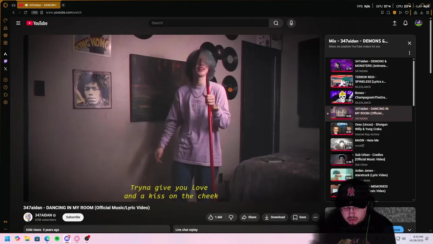Select the 347aidan - DANCING browser tab
Image resolution: width=433 pixels, height=244 pixels.
(39, 5)
